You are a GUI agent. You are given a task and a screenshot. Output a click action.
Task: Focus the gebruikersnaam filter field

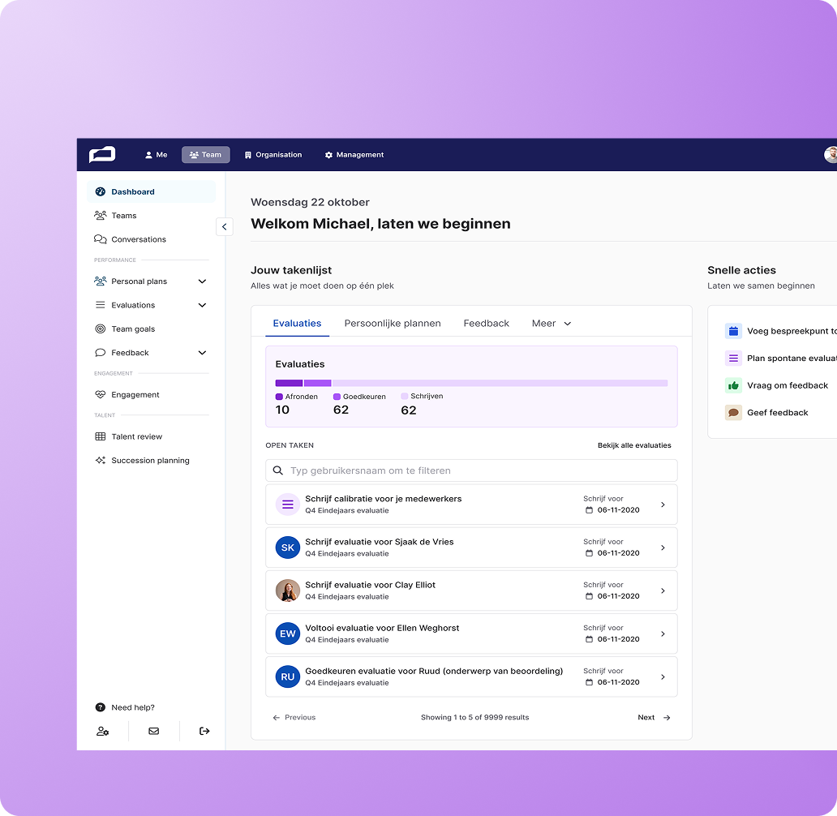click(x=471, y=470)
